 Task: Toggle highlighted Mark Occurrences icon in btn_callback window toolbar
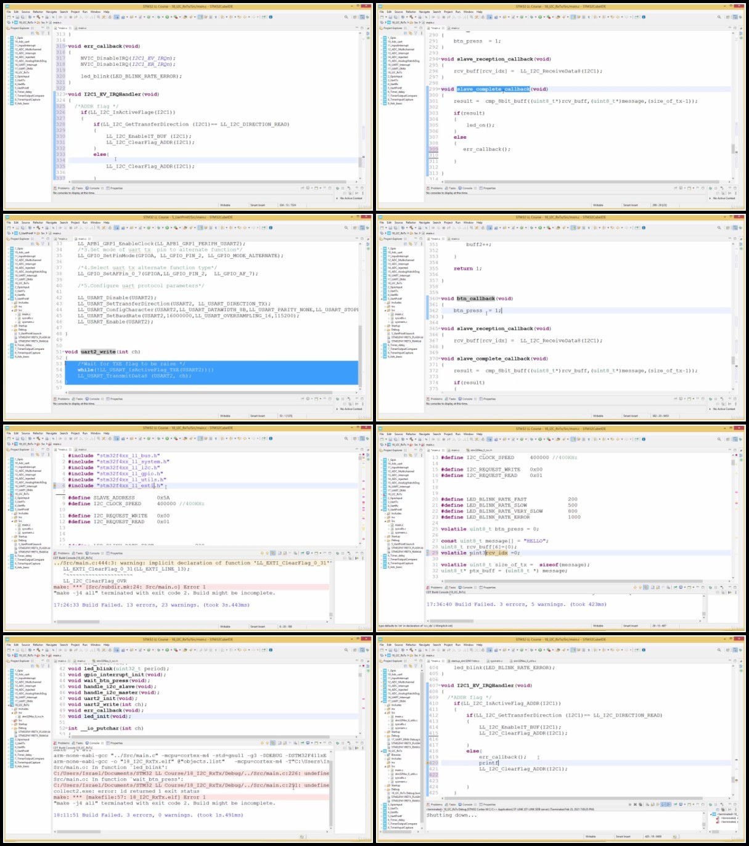pos(573,227)
